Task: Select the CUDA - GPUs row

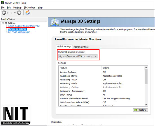Action: 102,95
